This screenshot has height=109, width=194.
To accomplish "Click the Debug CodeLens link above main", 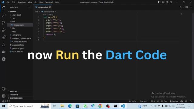I will [x=51, y=15].
